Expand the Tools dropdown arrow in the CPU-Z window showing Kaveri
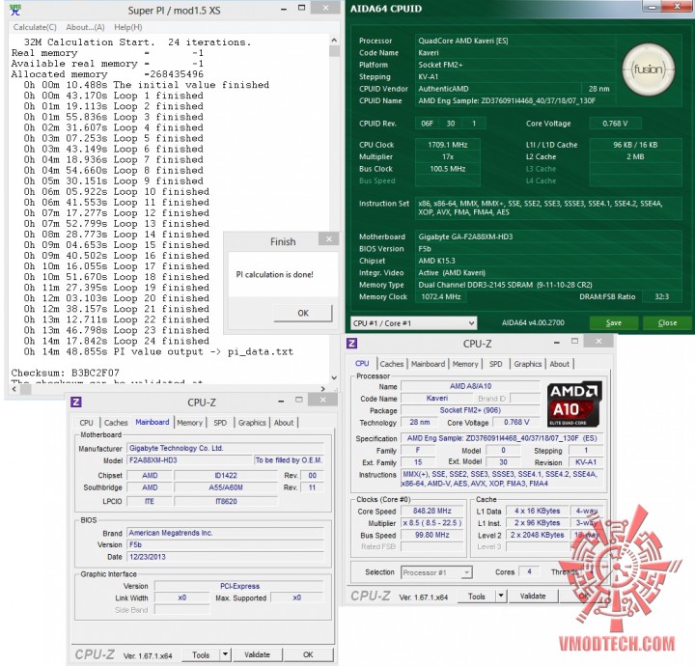Screen dimensions: 695x666 tap(501, 597)
